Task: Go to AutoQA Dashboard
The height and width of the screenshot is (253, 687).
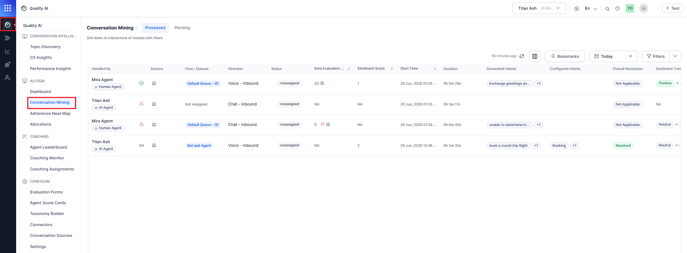Action: (41, 92)
